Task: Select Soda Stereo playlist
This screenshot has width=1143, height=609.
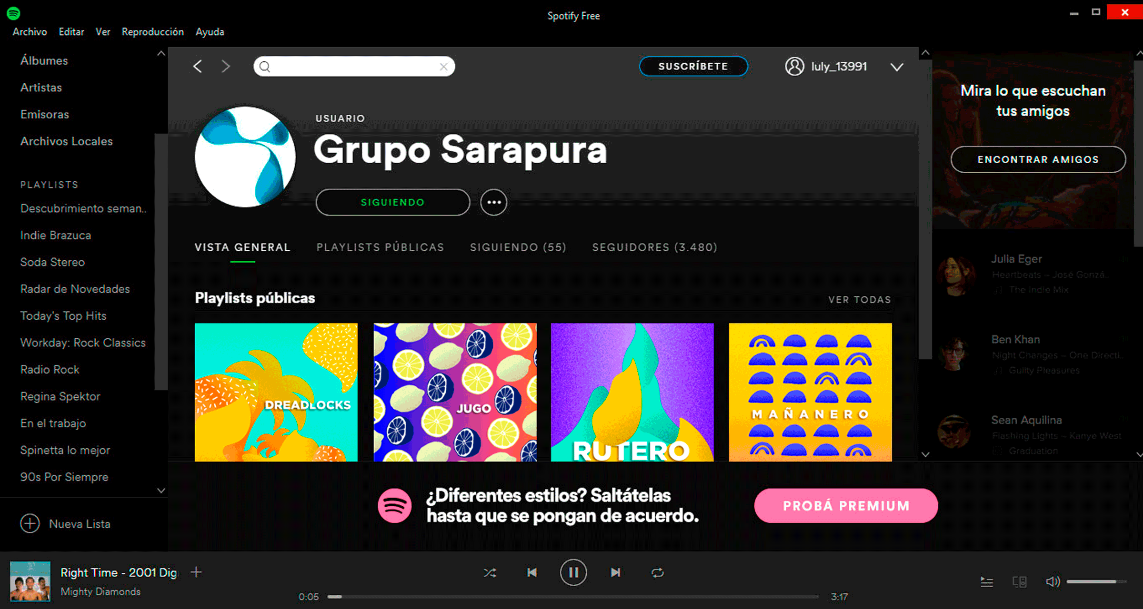Action: pos(52,262)
